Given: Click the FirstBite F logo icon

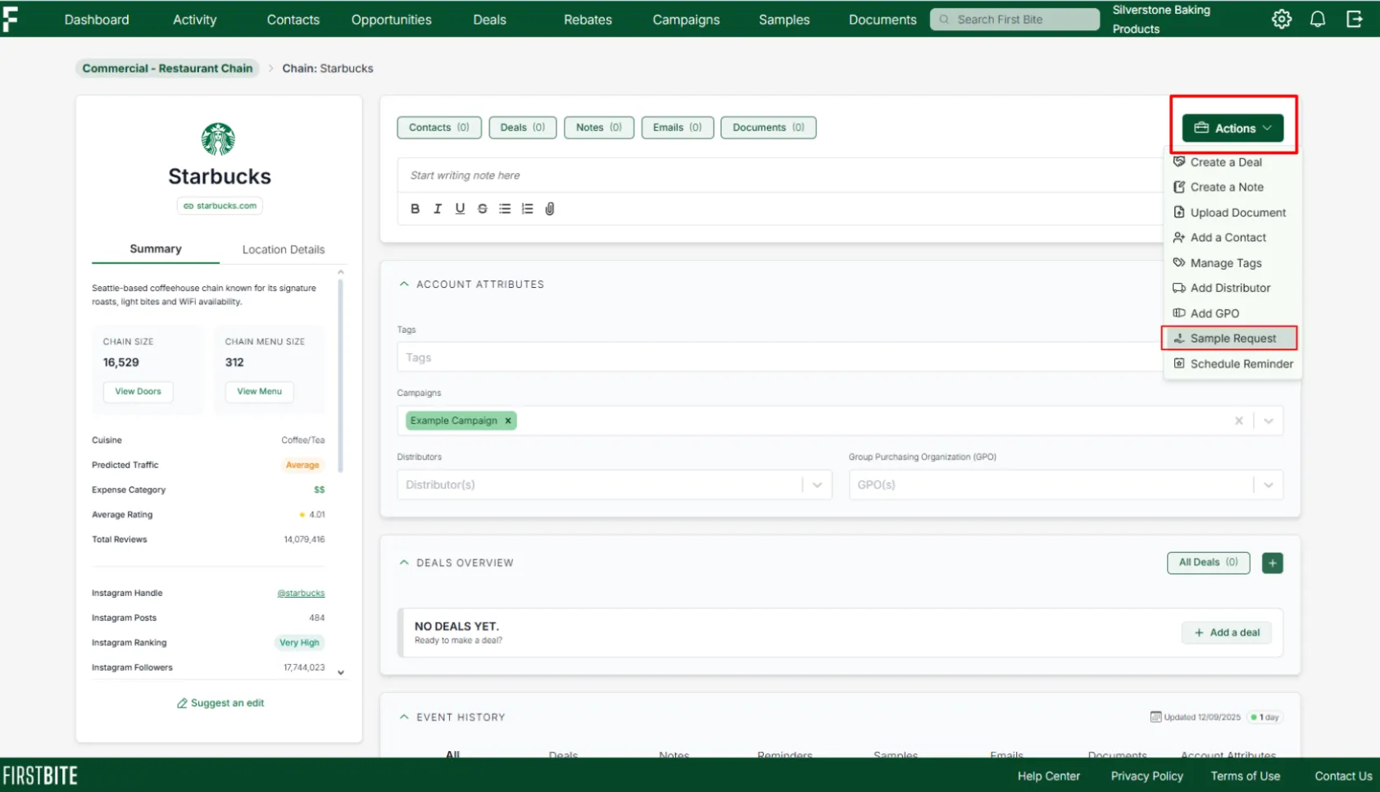Looking at the screenshot, I should [10, 19].
